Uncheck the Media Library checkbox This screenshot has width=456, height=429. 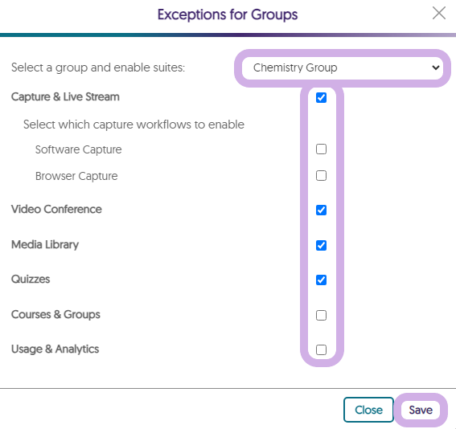pos(321,246)
